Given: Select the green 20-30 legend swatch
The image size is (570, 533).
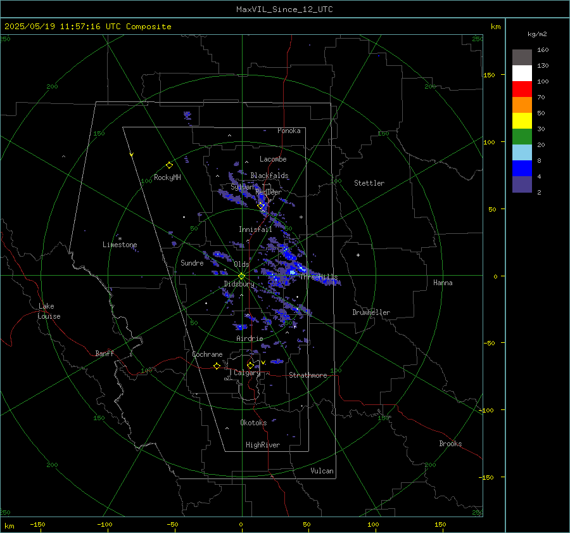Looking at the screenshot, I should pyautogui.click(x=522, y=137).
